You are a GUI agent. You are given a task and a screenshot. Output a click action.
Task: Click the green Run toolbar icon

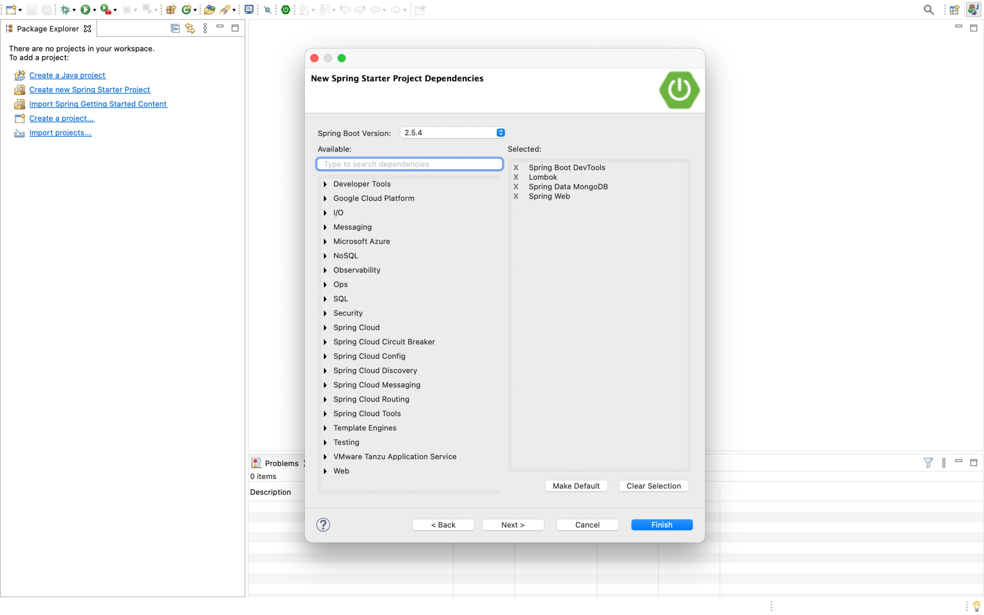tap(85, 9)
